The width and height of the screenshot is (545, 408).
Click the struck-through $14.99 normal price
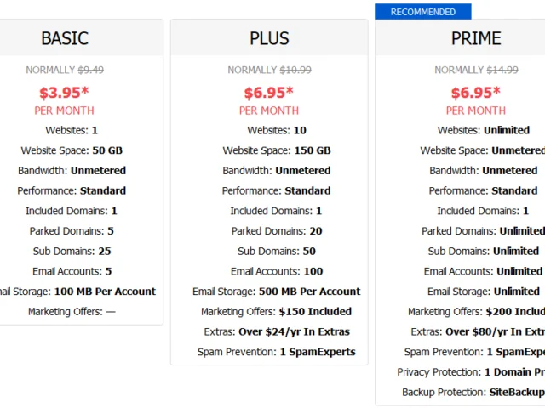coord(502,70)
